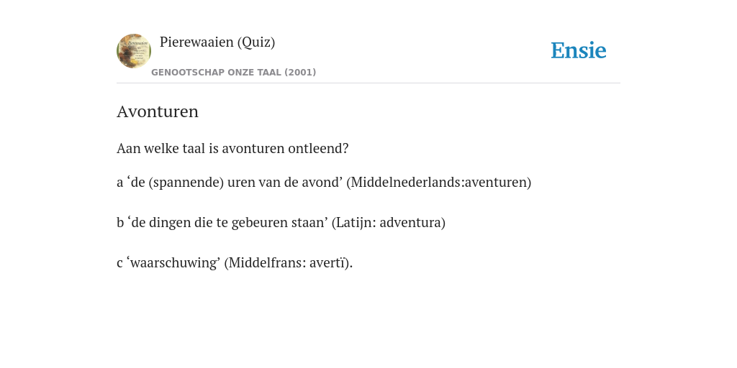The height and width of the screenshot is (368, 737).
Task: Choose answer a about 'uren van de avond'
Action: click(x=324, y=182)
